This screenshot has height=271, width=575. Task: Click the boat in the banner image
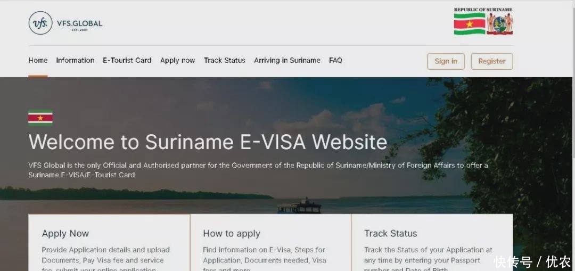(299, 206)
